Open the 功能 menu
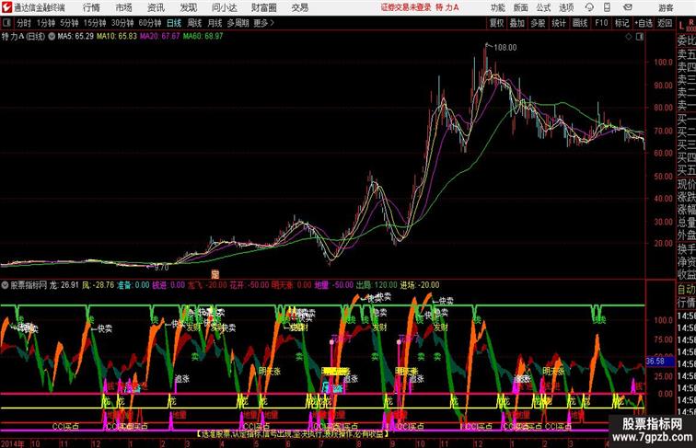Image resolution: width=696 pixels, height=448 pixels. [497, 7]
